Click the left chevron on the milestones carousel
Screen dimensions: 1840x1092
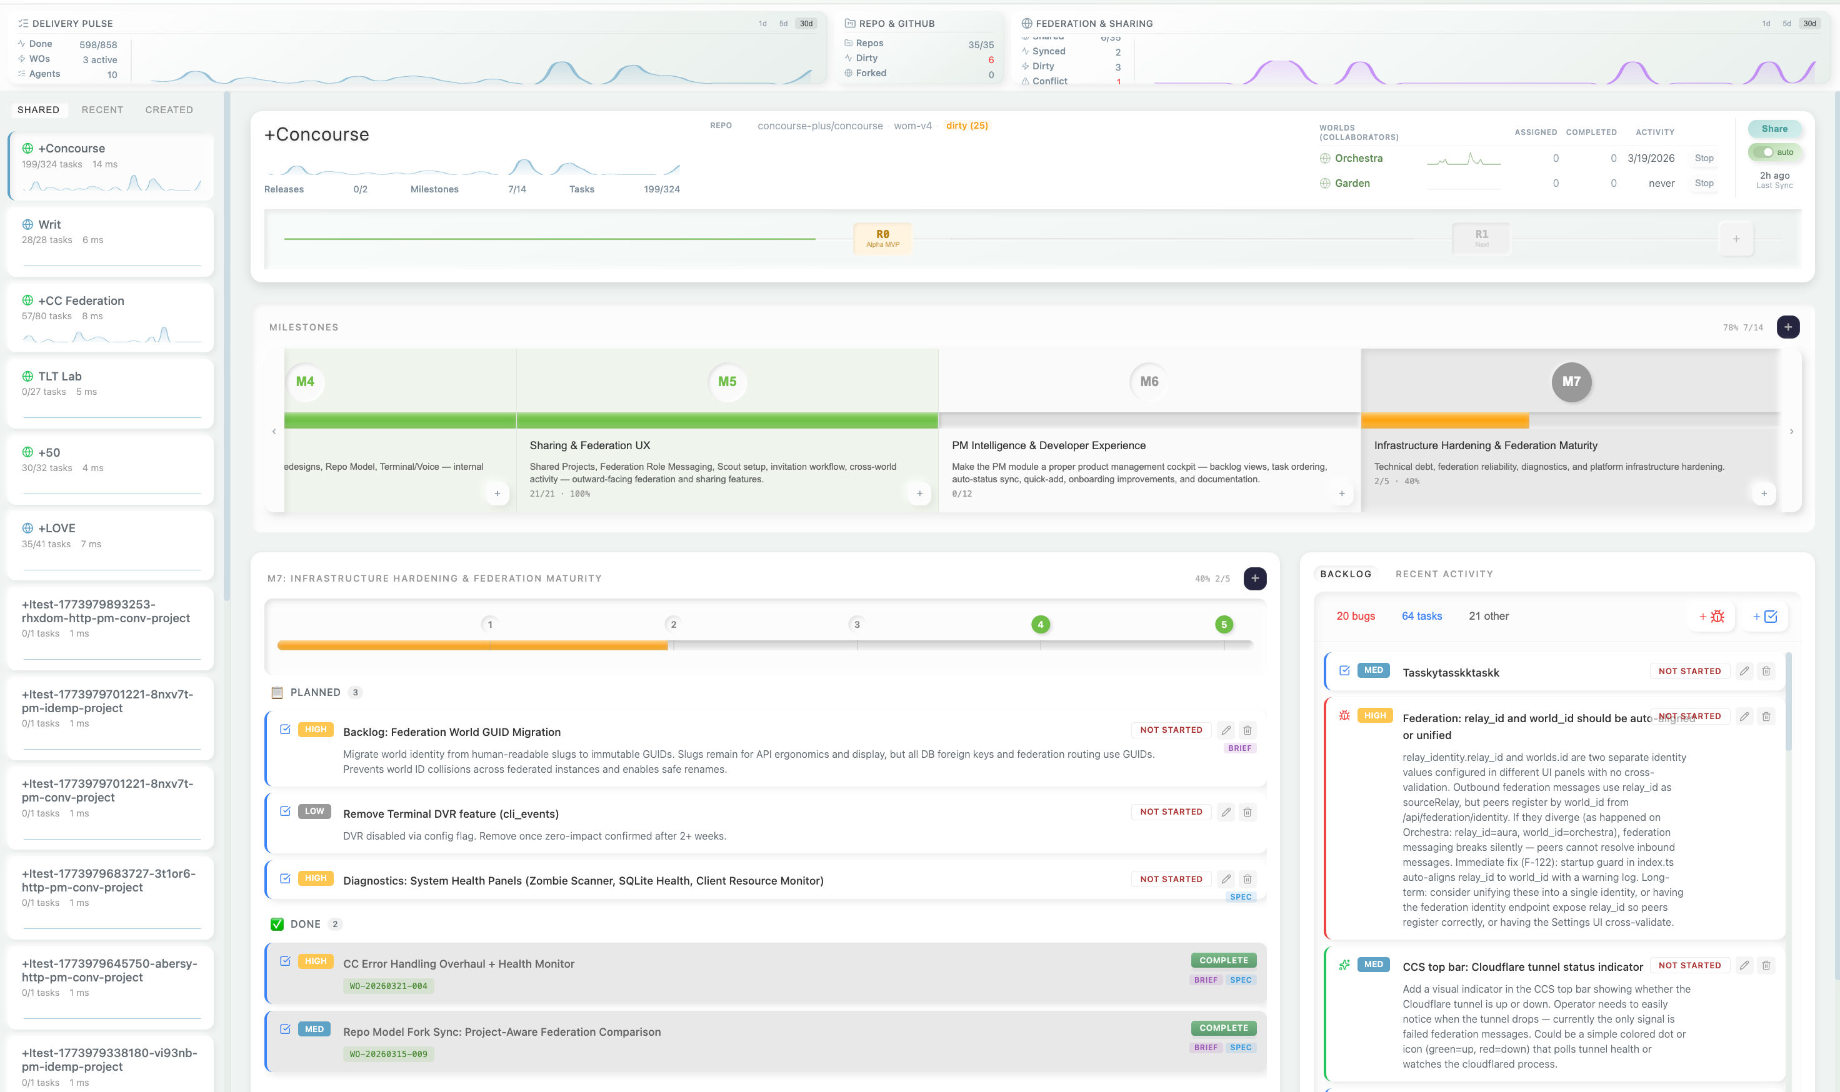pos(274,431)
